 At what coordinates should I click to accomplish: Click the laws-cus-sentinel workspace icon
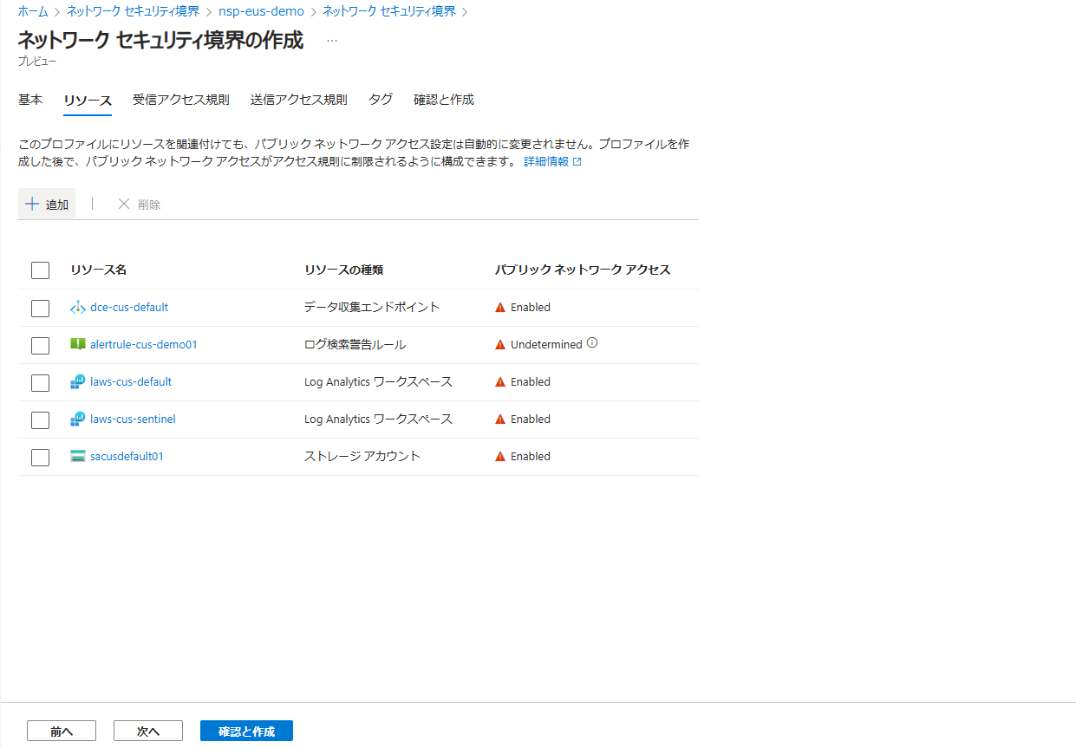click(78, 419)
